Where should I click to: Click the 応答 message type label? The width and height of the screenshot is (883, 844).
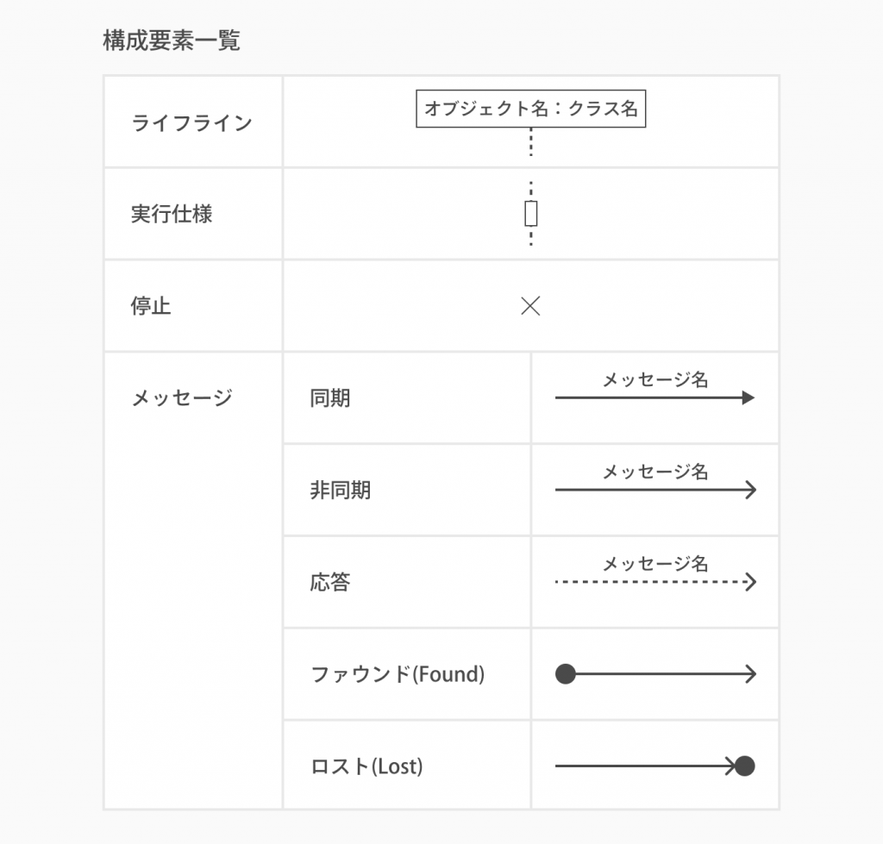click(330, 583)
